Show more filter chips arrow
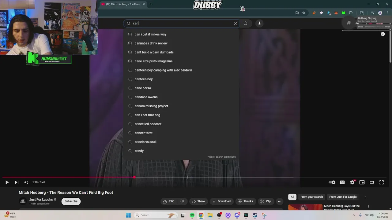Viewport: 392px width, 220px height. pos(365,197)
